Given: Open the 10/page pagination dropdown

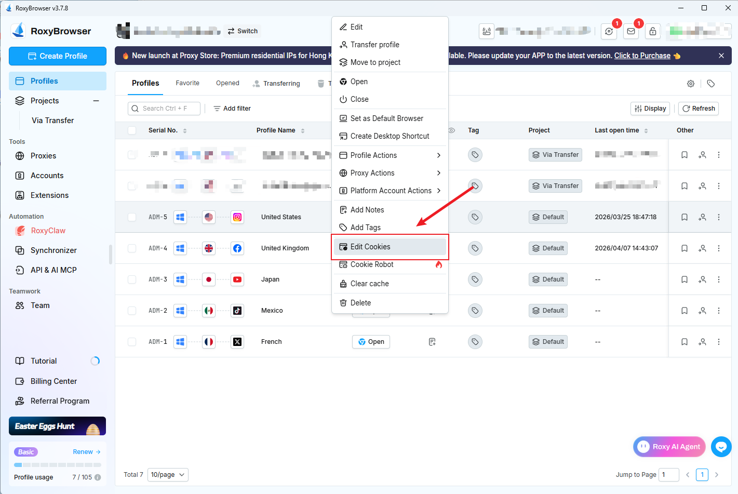Looking at the screenshot, I should [168, 475].
